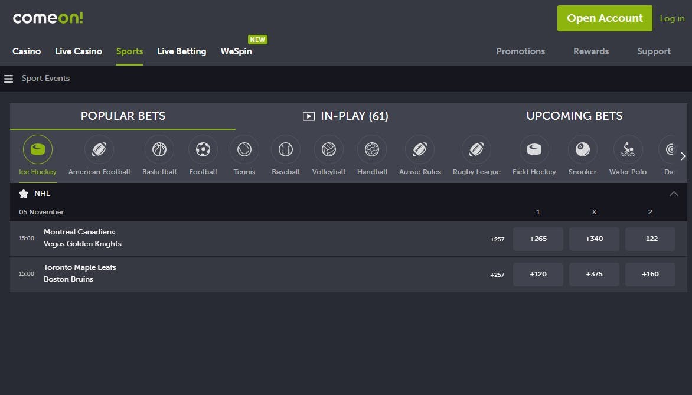The width and height of the screenshot is (692, 395).
Task: Click the Vegas Golden Knights team name
Action: pyautogui.click(x=83, y=244)
